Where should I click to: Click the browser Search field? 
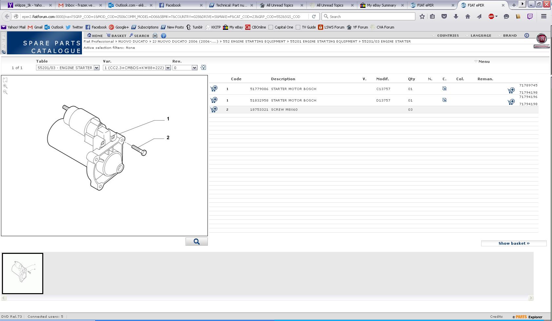pos(368,16)
